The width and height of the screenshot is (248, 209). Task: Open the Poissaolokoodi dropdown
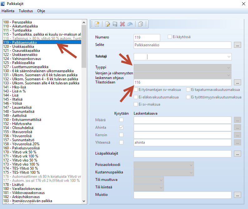pyautogui.click(x=191, y=165)
